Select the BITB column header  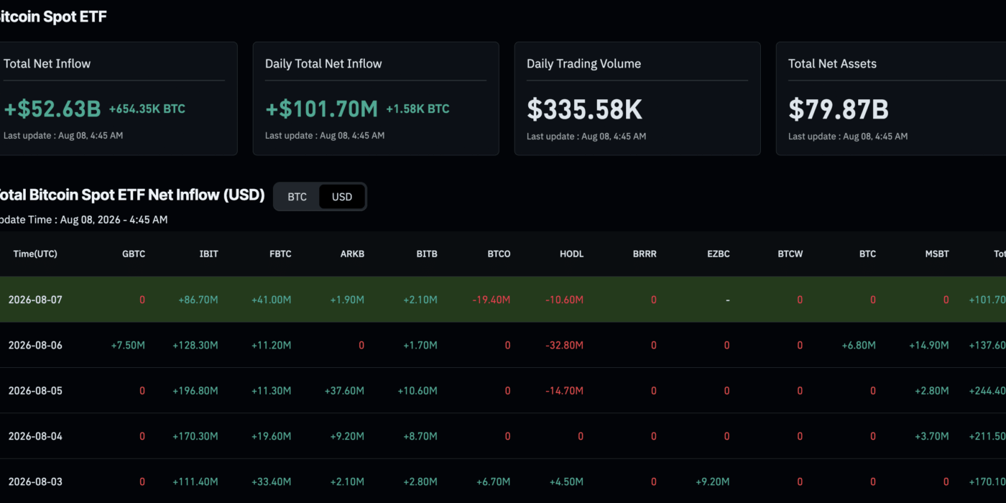point(426,254)
